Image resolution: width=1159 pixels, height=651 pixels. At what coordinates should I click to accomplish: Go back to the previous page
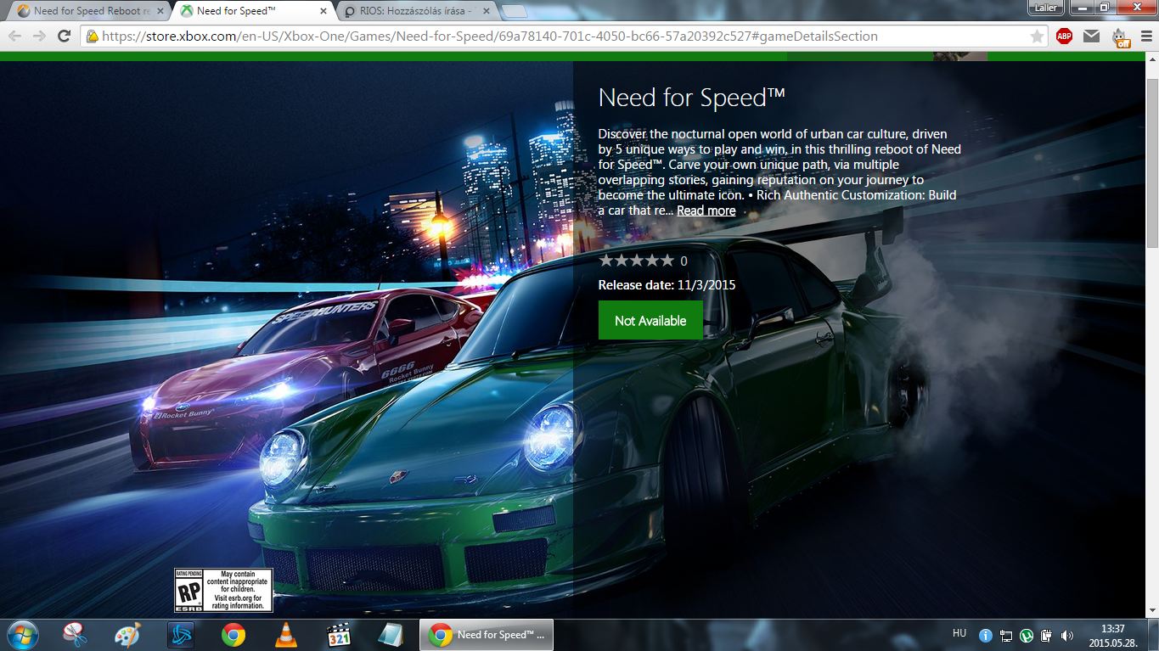click(15, 36)
